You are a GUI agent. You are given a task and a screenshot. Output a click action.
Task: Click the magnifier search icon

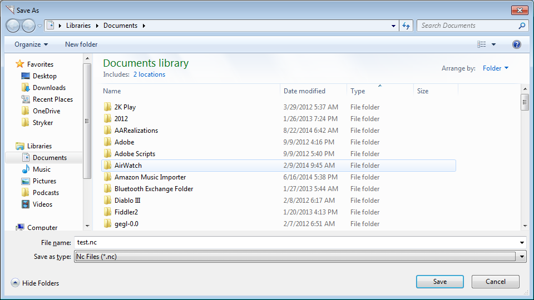pyautogui.click(x=522, y=26)
